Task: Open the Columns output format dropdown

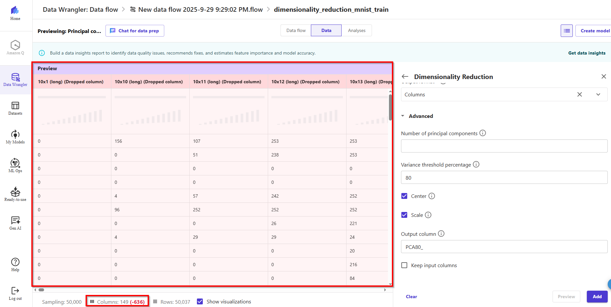Action: pyautogui.click(x=598, y=94)
